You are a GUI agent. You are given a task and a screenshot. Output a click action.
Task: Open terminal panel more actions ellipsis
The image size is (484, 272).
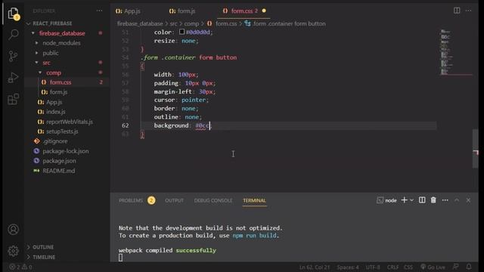[445, 200]
